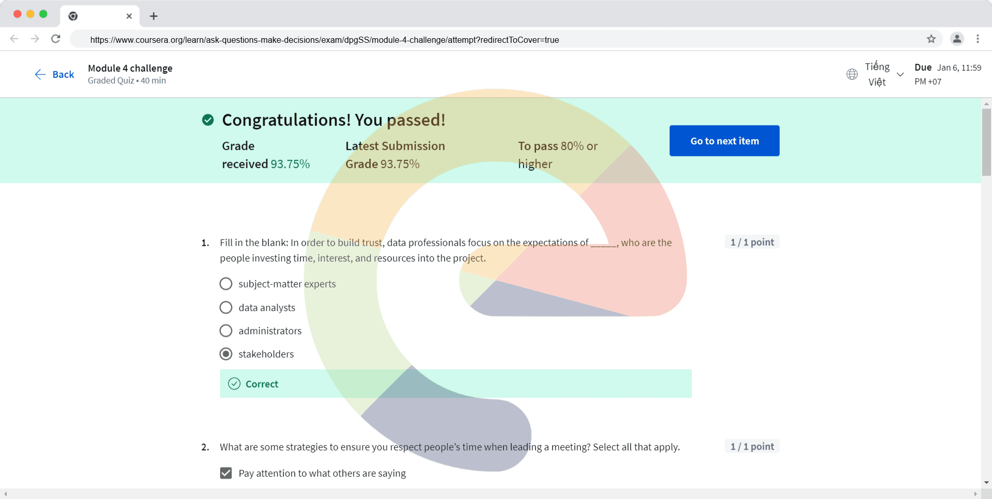Click the browser back arrow icon
Image resolution: width=992 pixels, height=499 pixels.
[14, 39]
